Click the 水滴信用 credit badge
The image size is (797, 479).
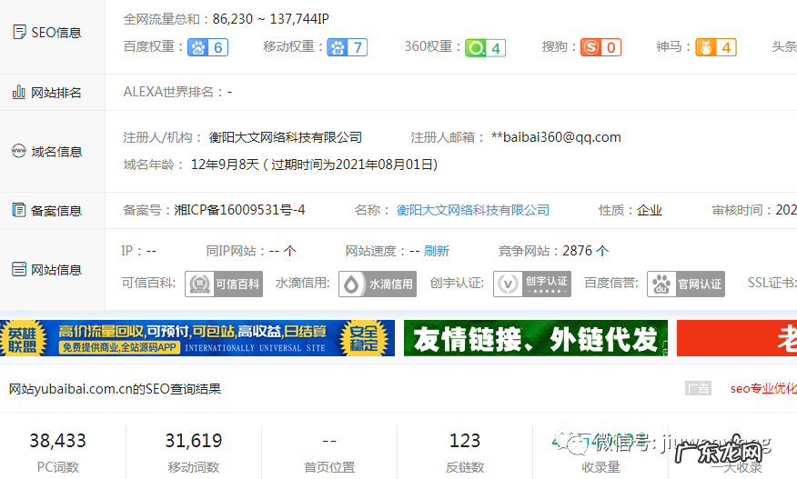coord(378,284)
